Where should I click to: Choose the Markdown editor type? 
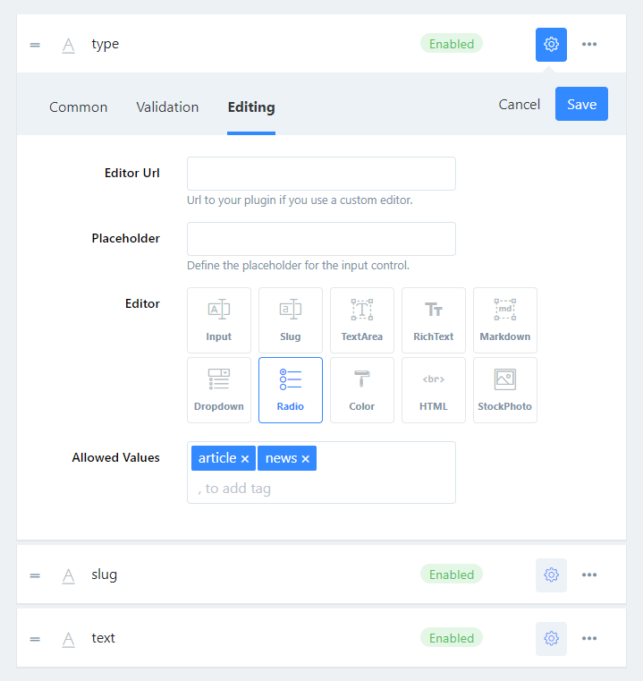point(505,320)
